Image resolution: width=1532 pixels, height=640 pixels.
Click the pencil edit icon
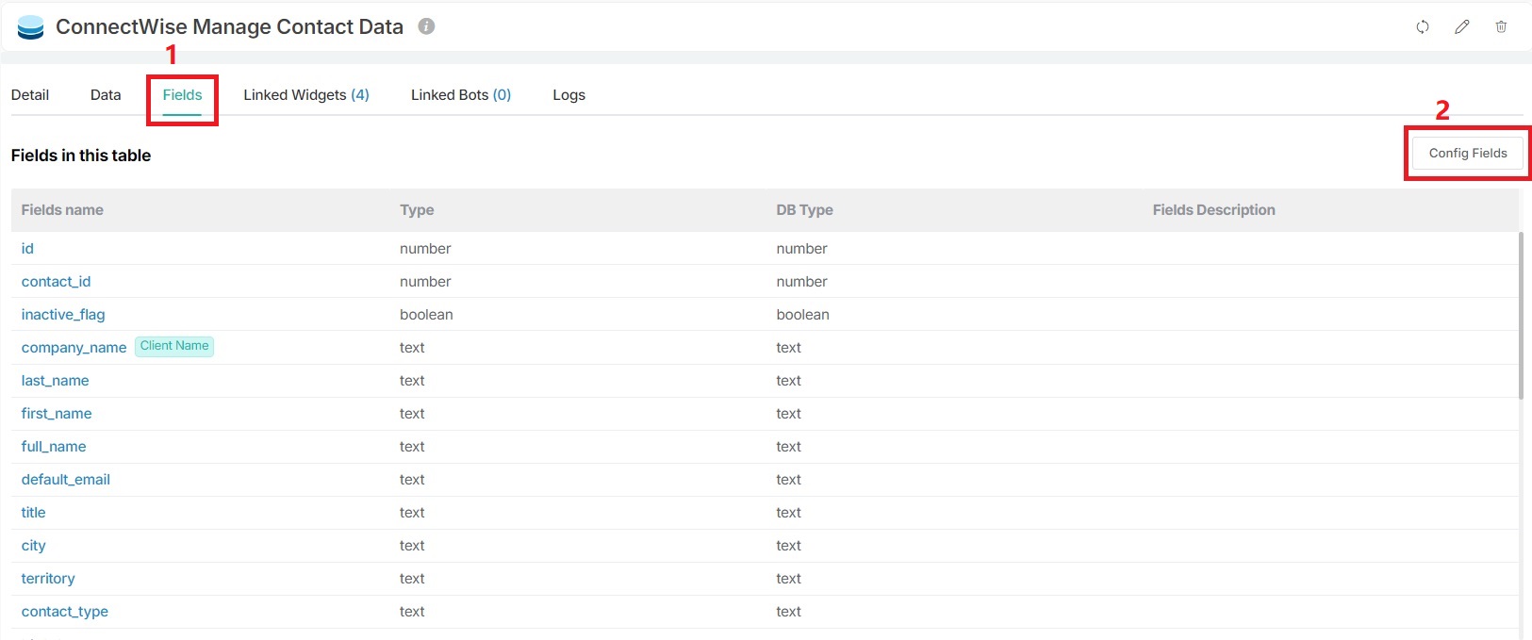1462,26
